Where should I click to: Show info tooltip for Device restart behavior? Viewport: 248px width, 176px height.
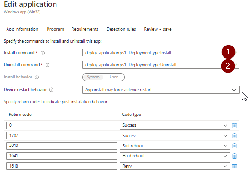[51, 90]
